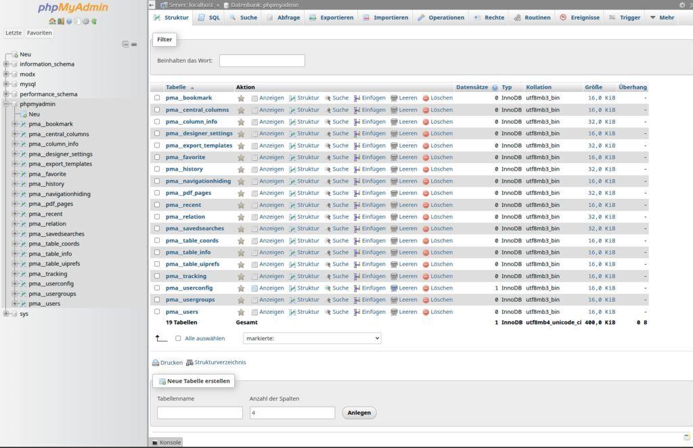
Task: Check the checkbox for pma__recent row
Action: click(x=156, y=204)
